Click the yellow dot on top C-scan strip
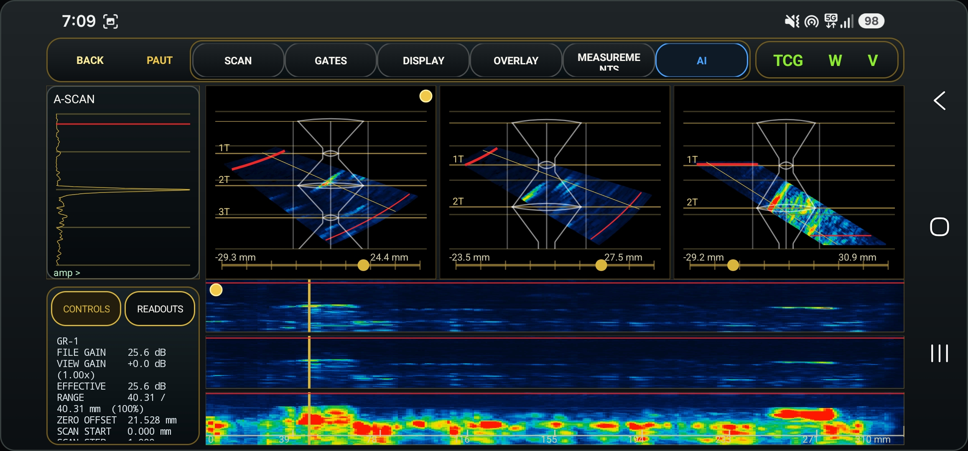The image size is (968, 451). (216, 290)
